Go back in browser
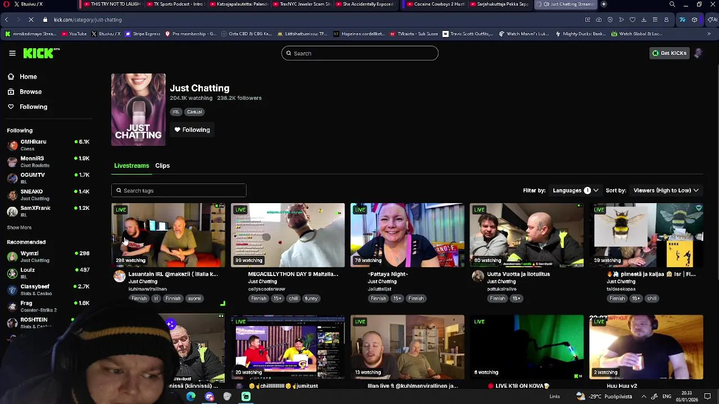This screenshot has width=719, height=404. [6, 20]
